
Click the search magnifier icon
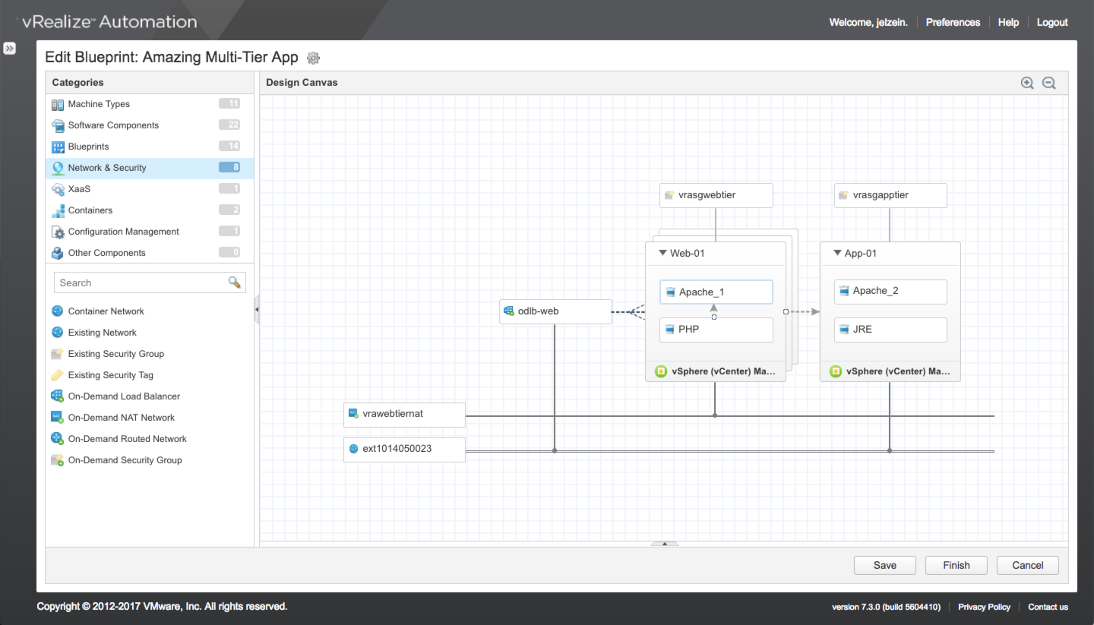point(235,283)
